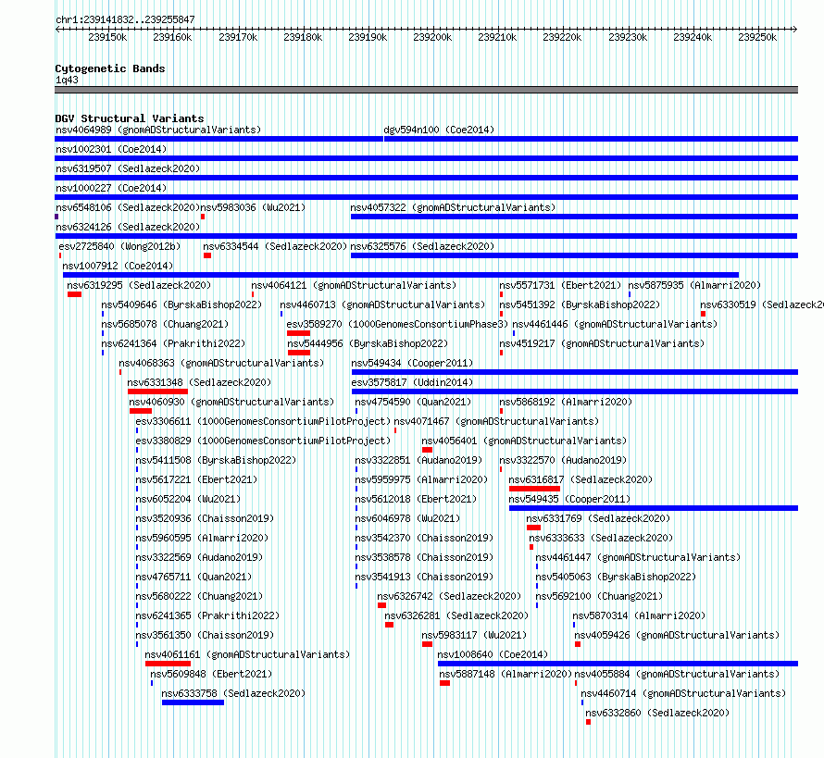Image resolution: width=824 pixels, height=758 pixels.
Task: Open nsv6046978 (Wu2021) variant
Action: tap(407, 518)
